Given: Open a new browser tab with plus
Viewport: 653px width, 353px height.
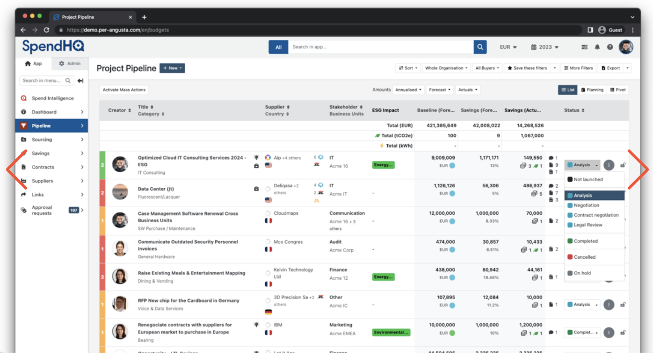Looking at the screenshot, I should click(144, 17).
